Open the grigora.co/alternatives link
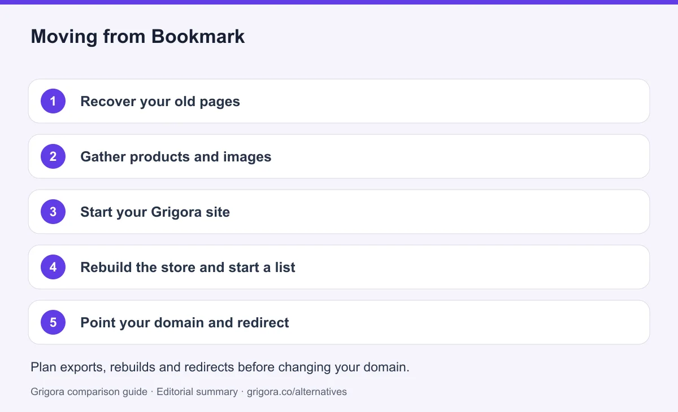Screen dimensions: 678x412 point(297,391)
